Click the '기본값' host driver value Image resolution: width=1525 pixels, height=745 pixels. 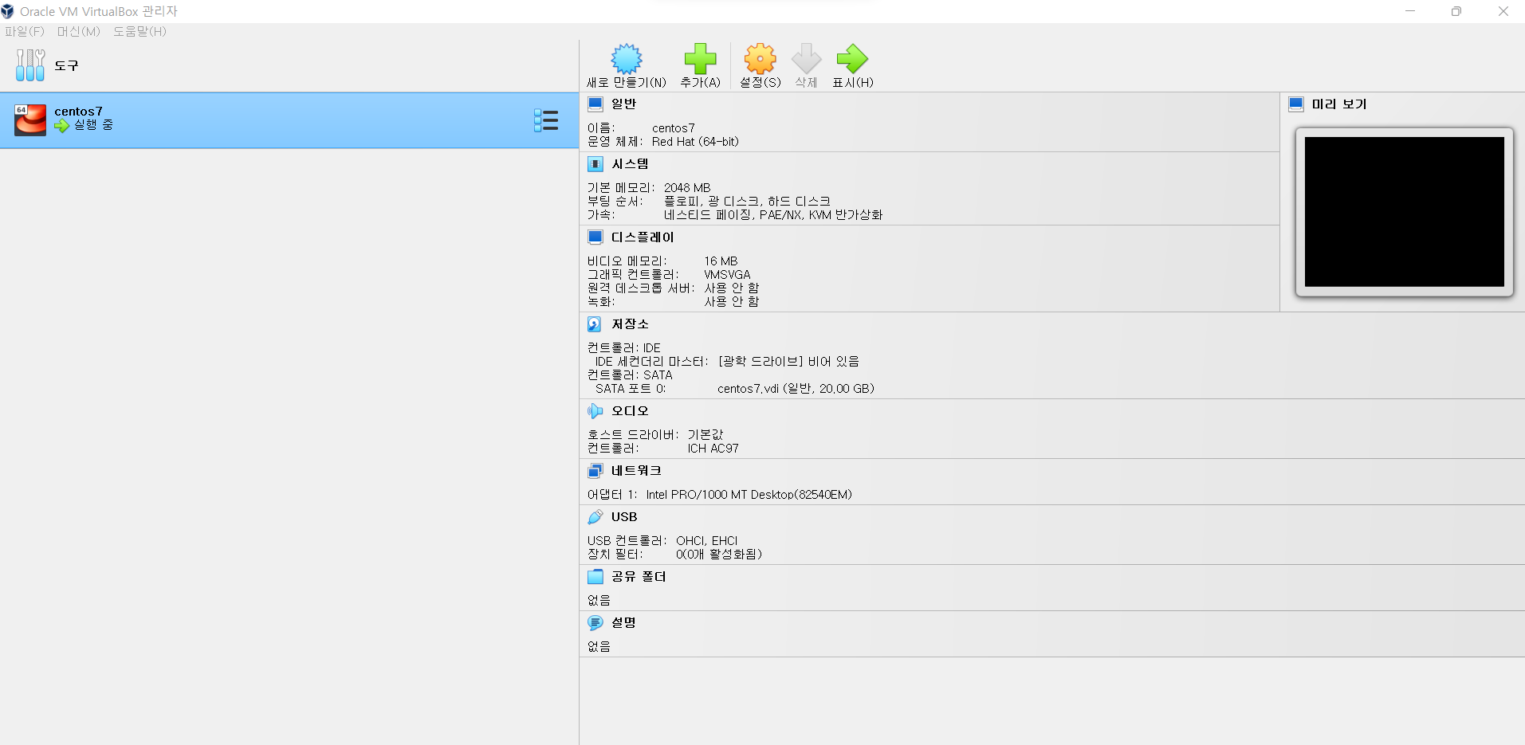(x=705, y=435)
